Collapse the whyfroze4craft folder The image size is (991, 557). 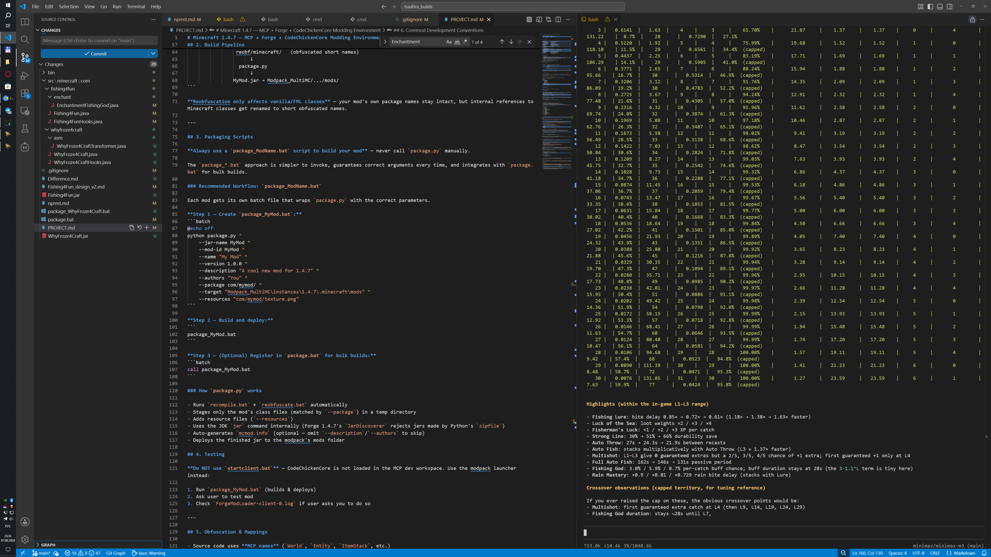coord(97,129)
